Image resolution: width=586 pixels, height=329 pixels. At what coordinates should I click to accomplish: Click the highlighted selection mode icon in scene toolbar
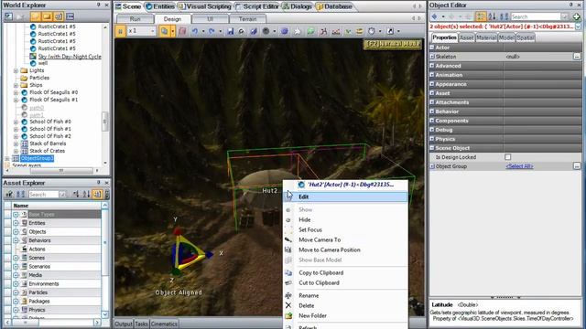coord(164,31)
